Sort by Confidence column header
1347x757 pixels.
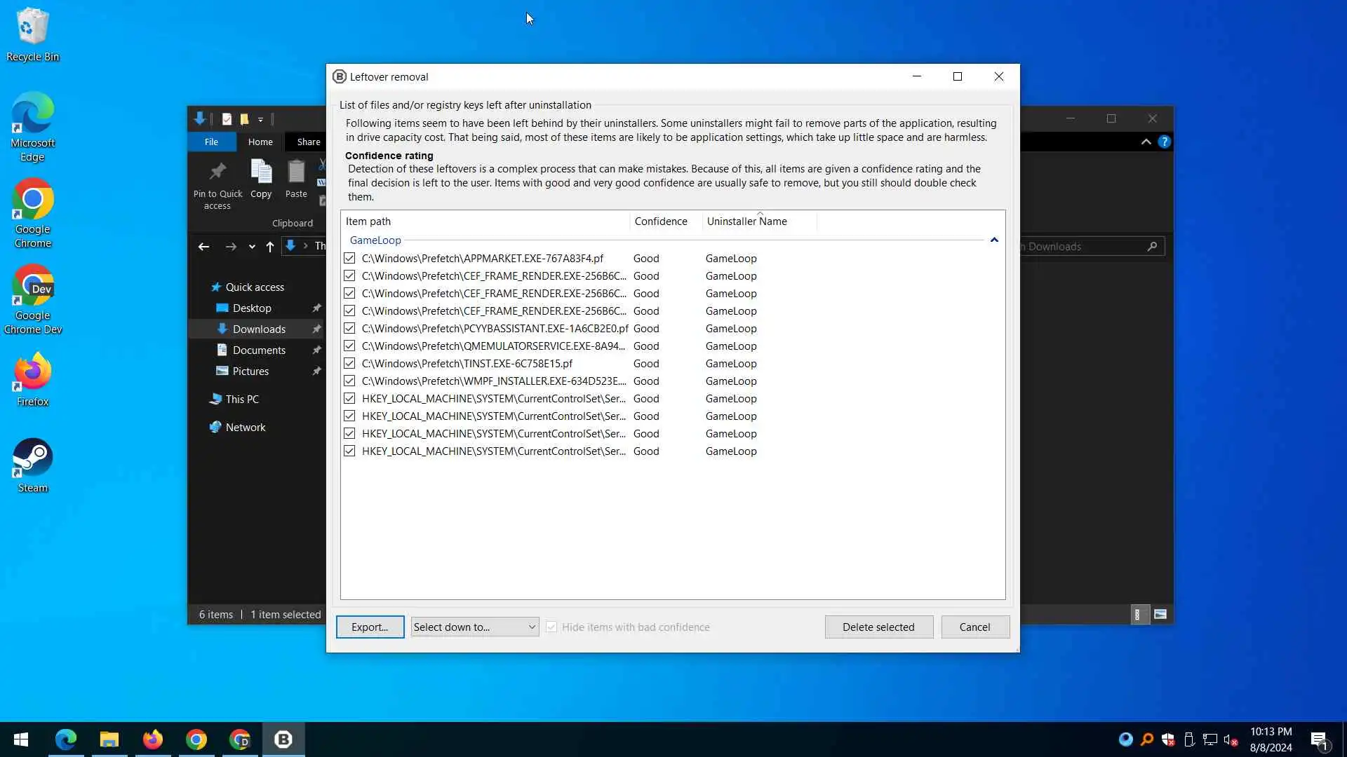[661, 221]
